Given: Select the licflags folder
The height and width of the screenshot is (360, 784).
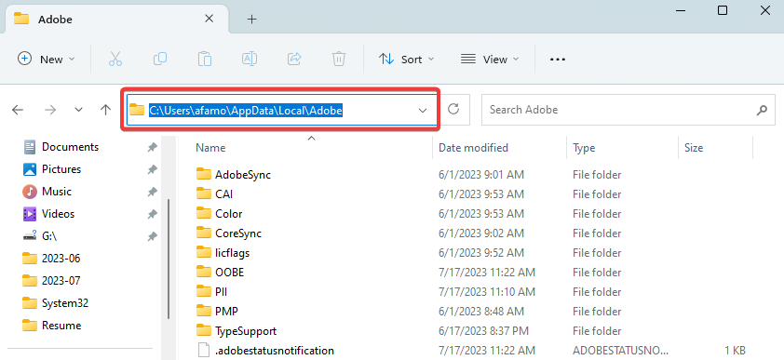Looking at the screenshot, I should [x=233, y=253].
